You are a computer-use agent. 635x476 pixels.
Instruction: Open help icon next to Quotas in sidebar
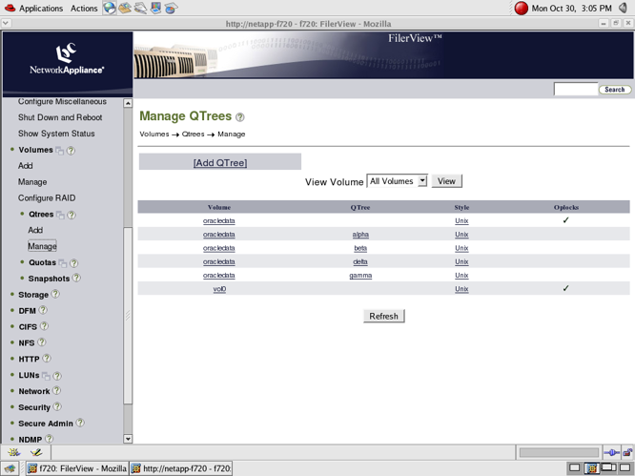pyautogui.click(x=73, y=263)
